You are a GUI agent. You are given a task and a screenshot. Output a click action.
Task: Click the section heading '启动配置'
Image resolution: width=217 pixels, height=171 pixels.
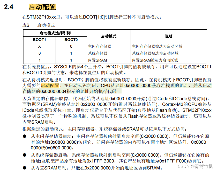point(42,7)
